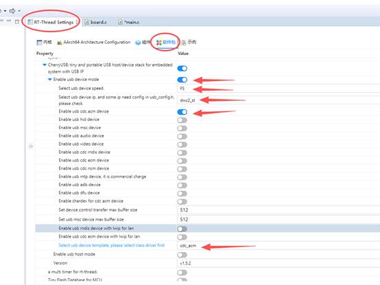The image size is (380, 285).
Task: Select 'Enable usb host mode' row label
Action: pos(74,254)
